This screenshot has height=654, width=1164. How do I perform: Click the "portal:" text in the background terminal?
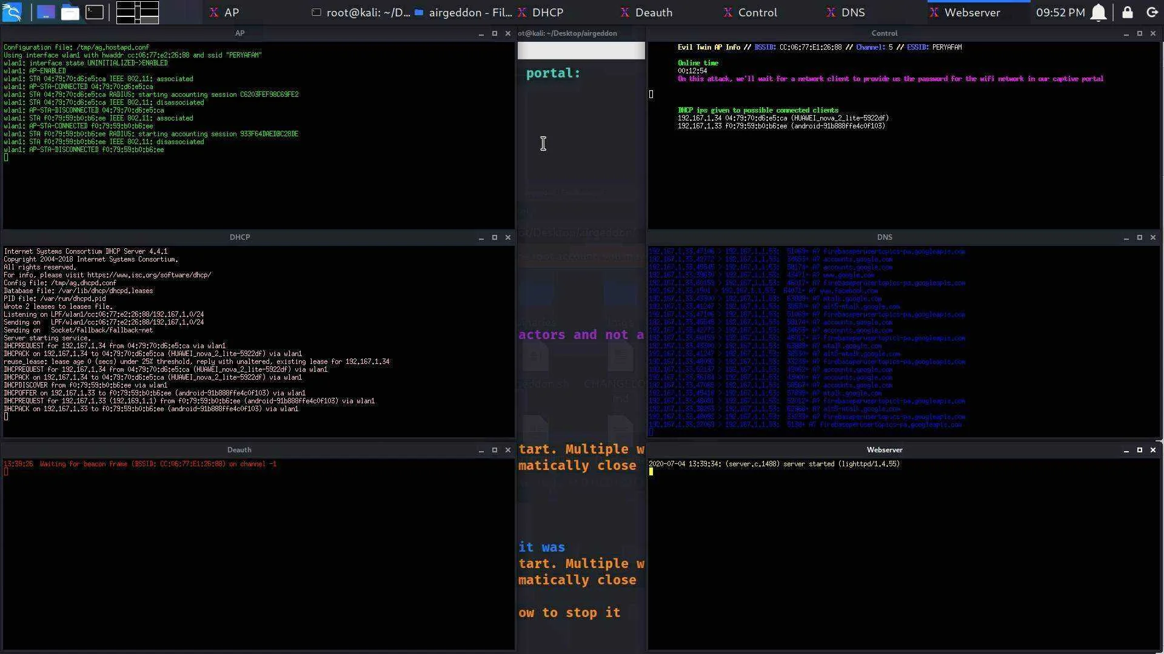[553, 73]
